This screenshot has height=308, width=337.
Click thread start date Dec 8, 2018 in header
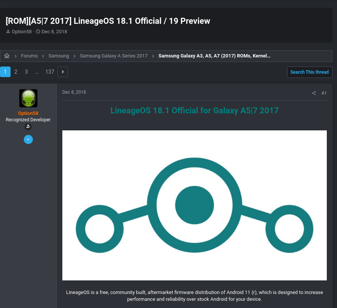coord(54,32)
